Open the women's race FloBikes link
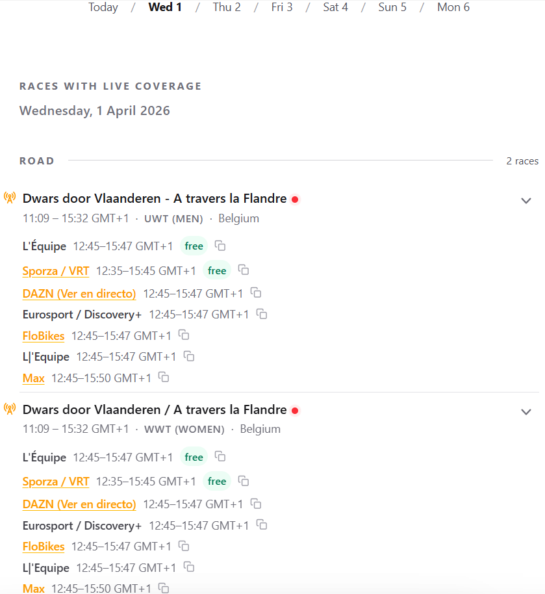 pyautogui.click(x=44, y=547)
